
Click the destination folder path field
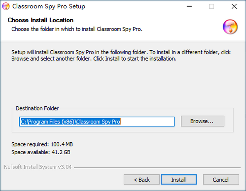(97, 121)
